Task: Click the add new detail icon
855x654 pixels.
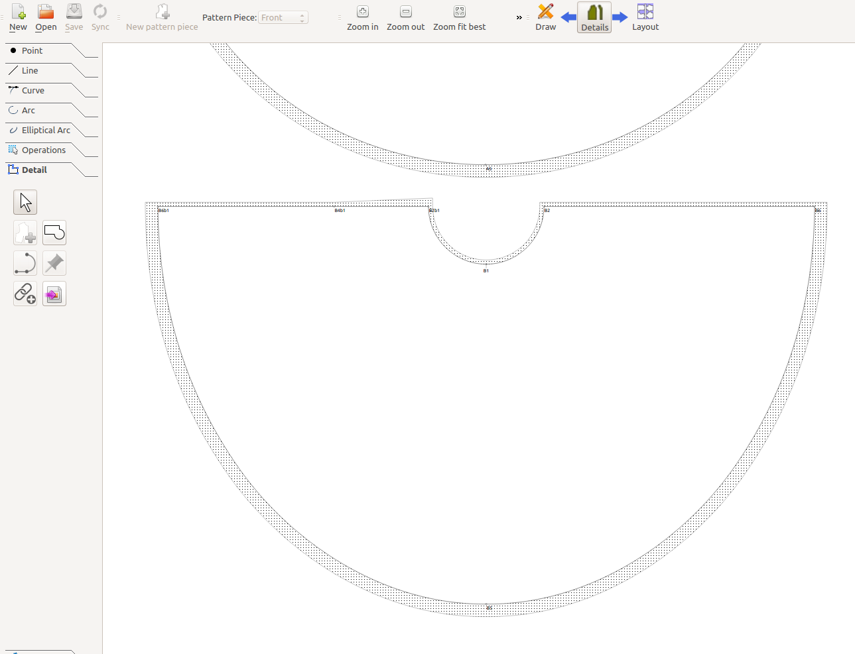Action: click(x=25, y=233)
